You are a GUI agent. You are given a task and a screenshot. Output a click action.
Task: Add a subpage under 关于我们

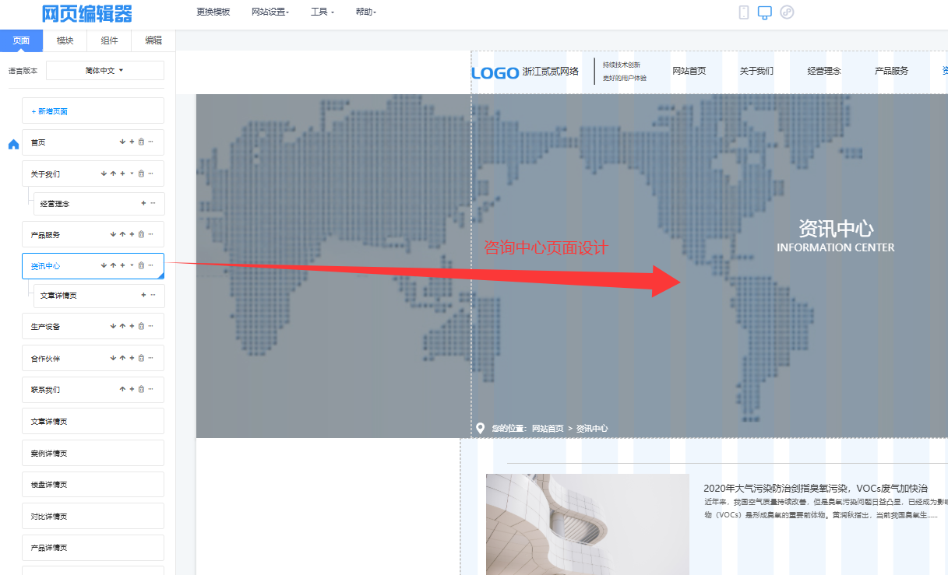[x=122, y=174]
